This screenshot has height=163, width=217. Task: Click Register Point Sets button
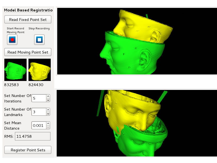pyautogui.click(x=28, y=150)
